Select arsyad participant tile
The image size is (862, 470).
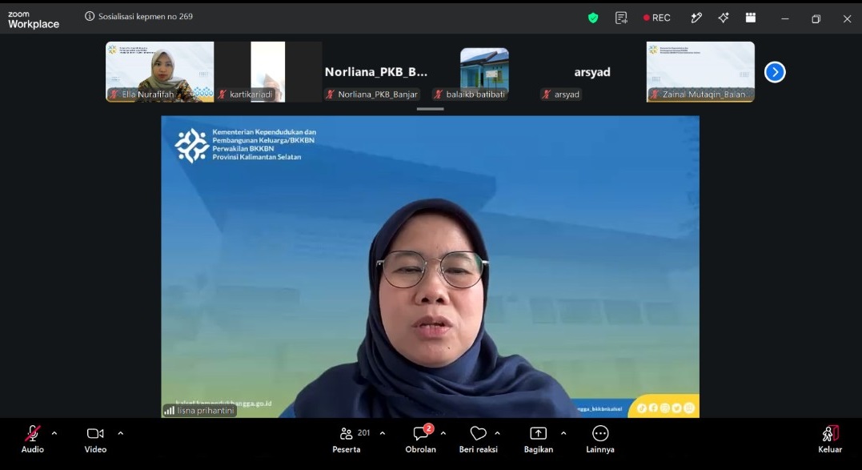592,72
